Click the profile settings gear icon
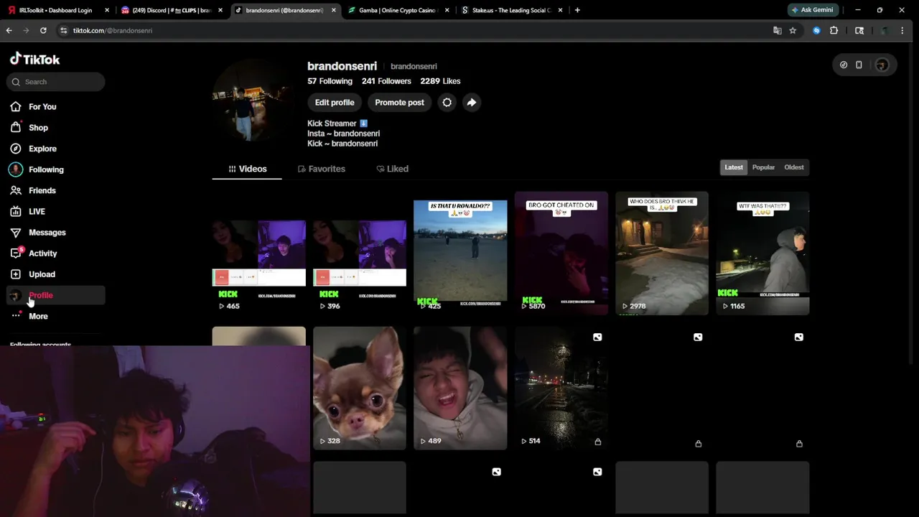919x517 pixels. pos(447,103)
